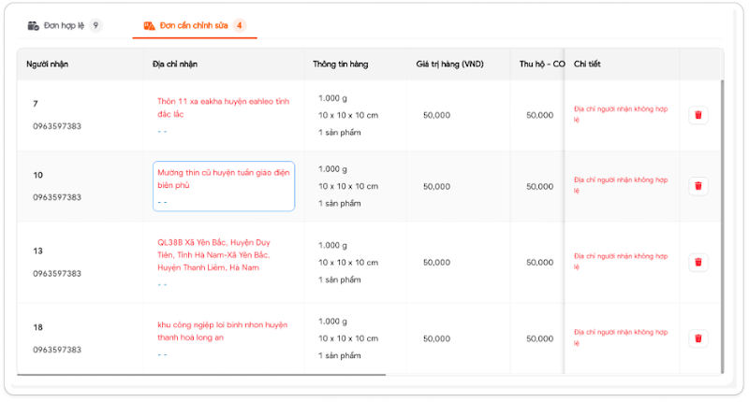Remove the order for recipient 18
The image size is (749, 402).
pyautogui.click(x=698, y=338)
